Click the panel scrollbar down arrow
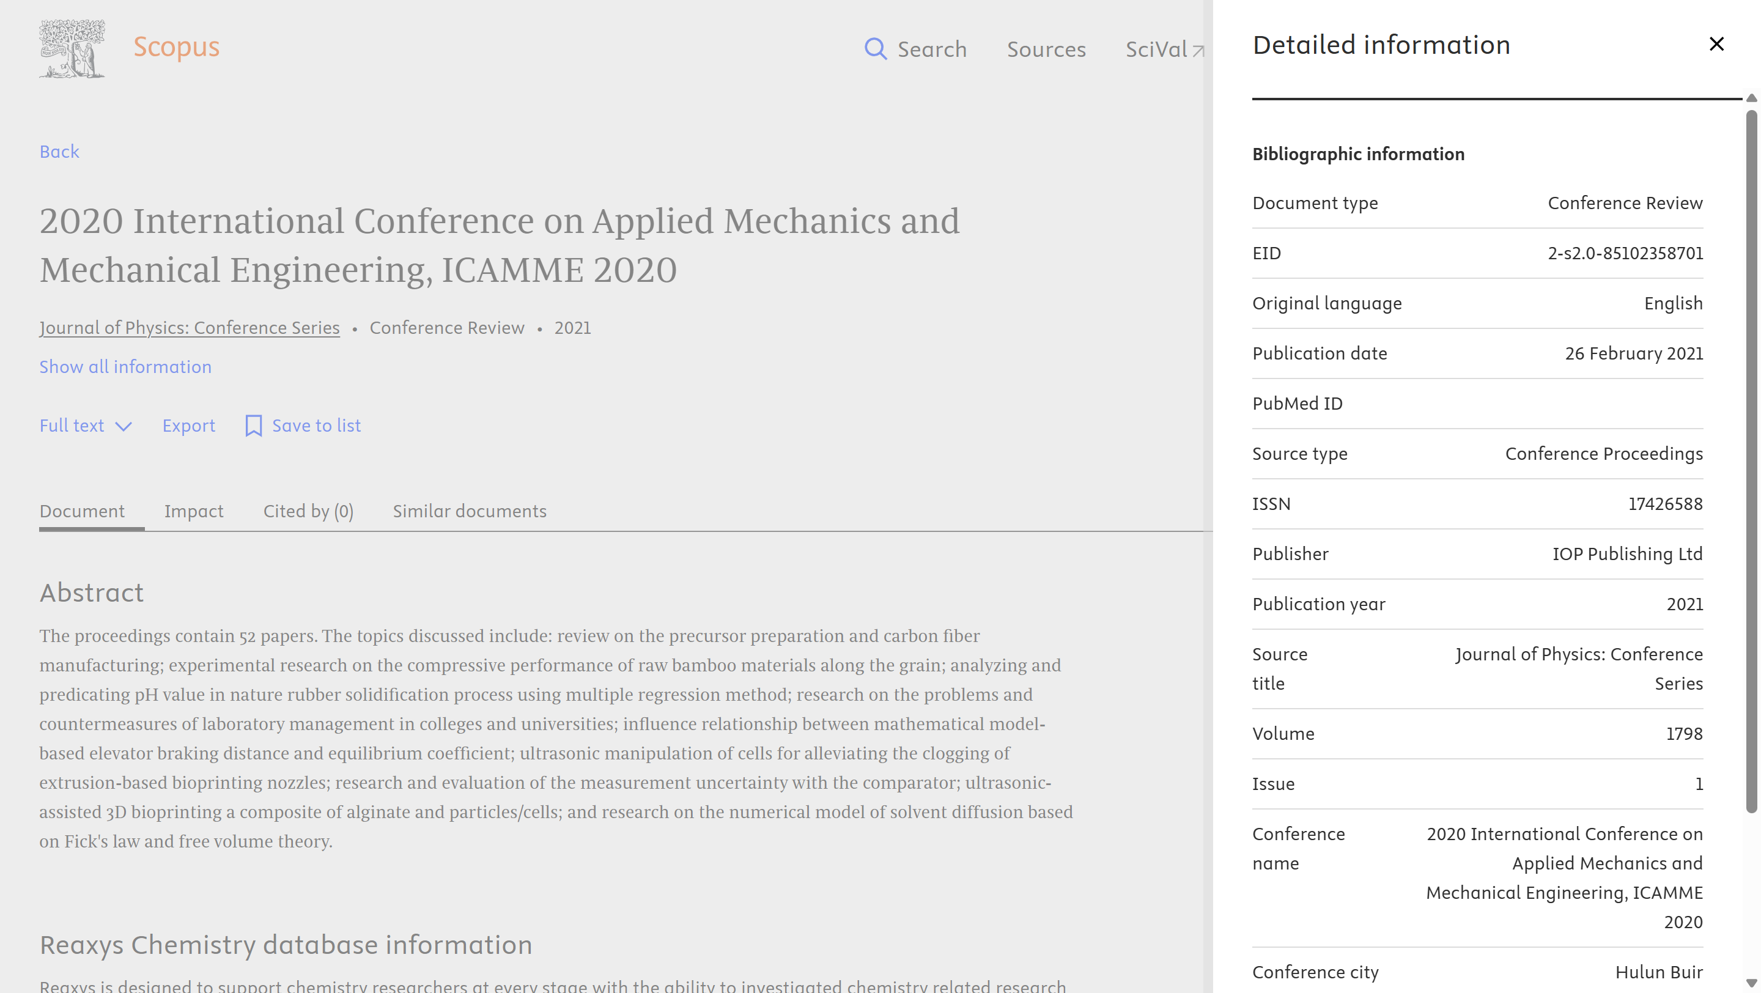This screenshot has height=993, width=1761. [x=1751, y=983]
